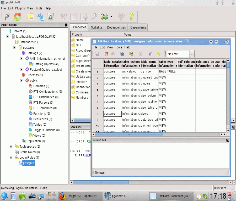Image resolution: width=236 pixels, height=201 pixels.
Task: Switch to the Dependencies tab
Action: point(116,27)
